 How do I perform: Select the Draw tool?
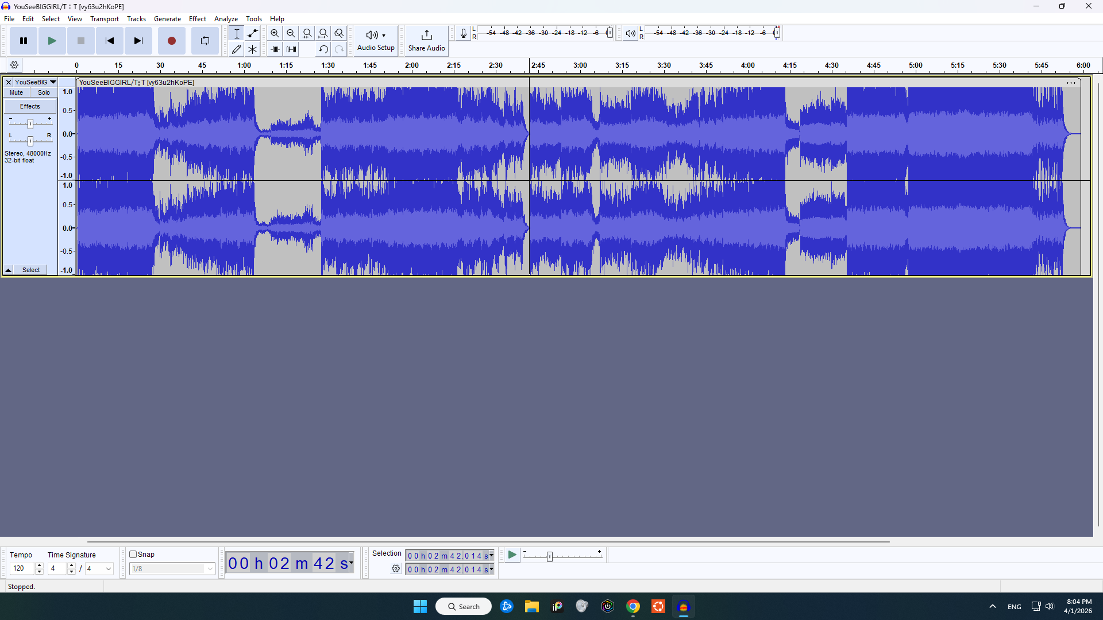point(236,49)
